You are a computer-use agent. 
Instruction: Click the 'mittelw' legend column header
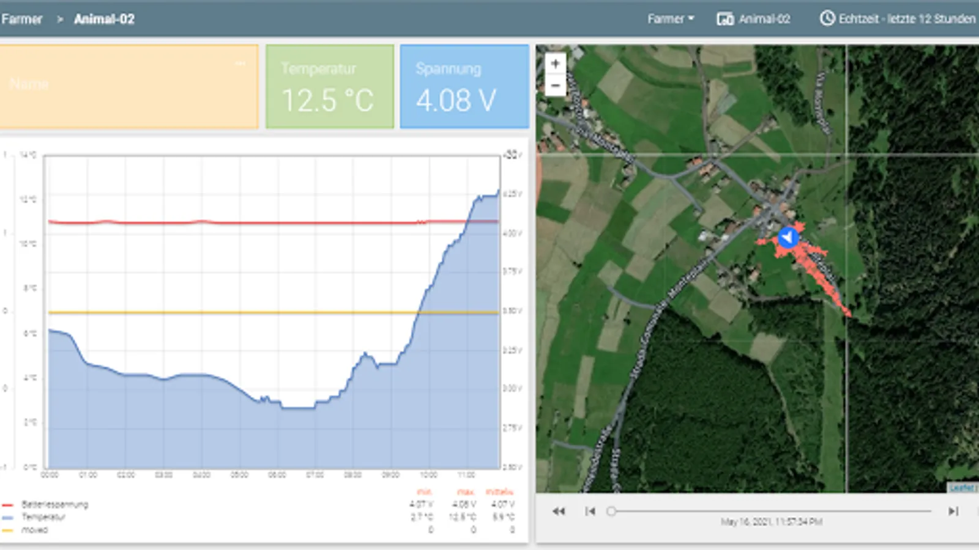[x=500, y=492]
